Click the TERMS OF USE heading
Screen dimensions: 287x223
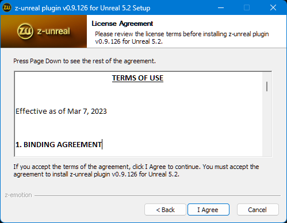tap(137, 78)
